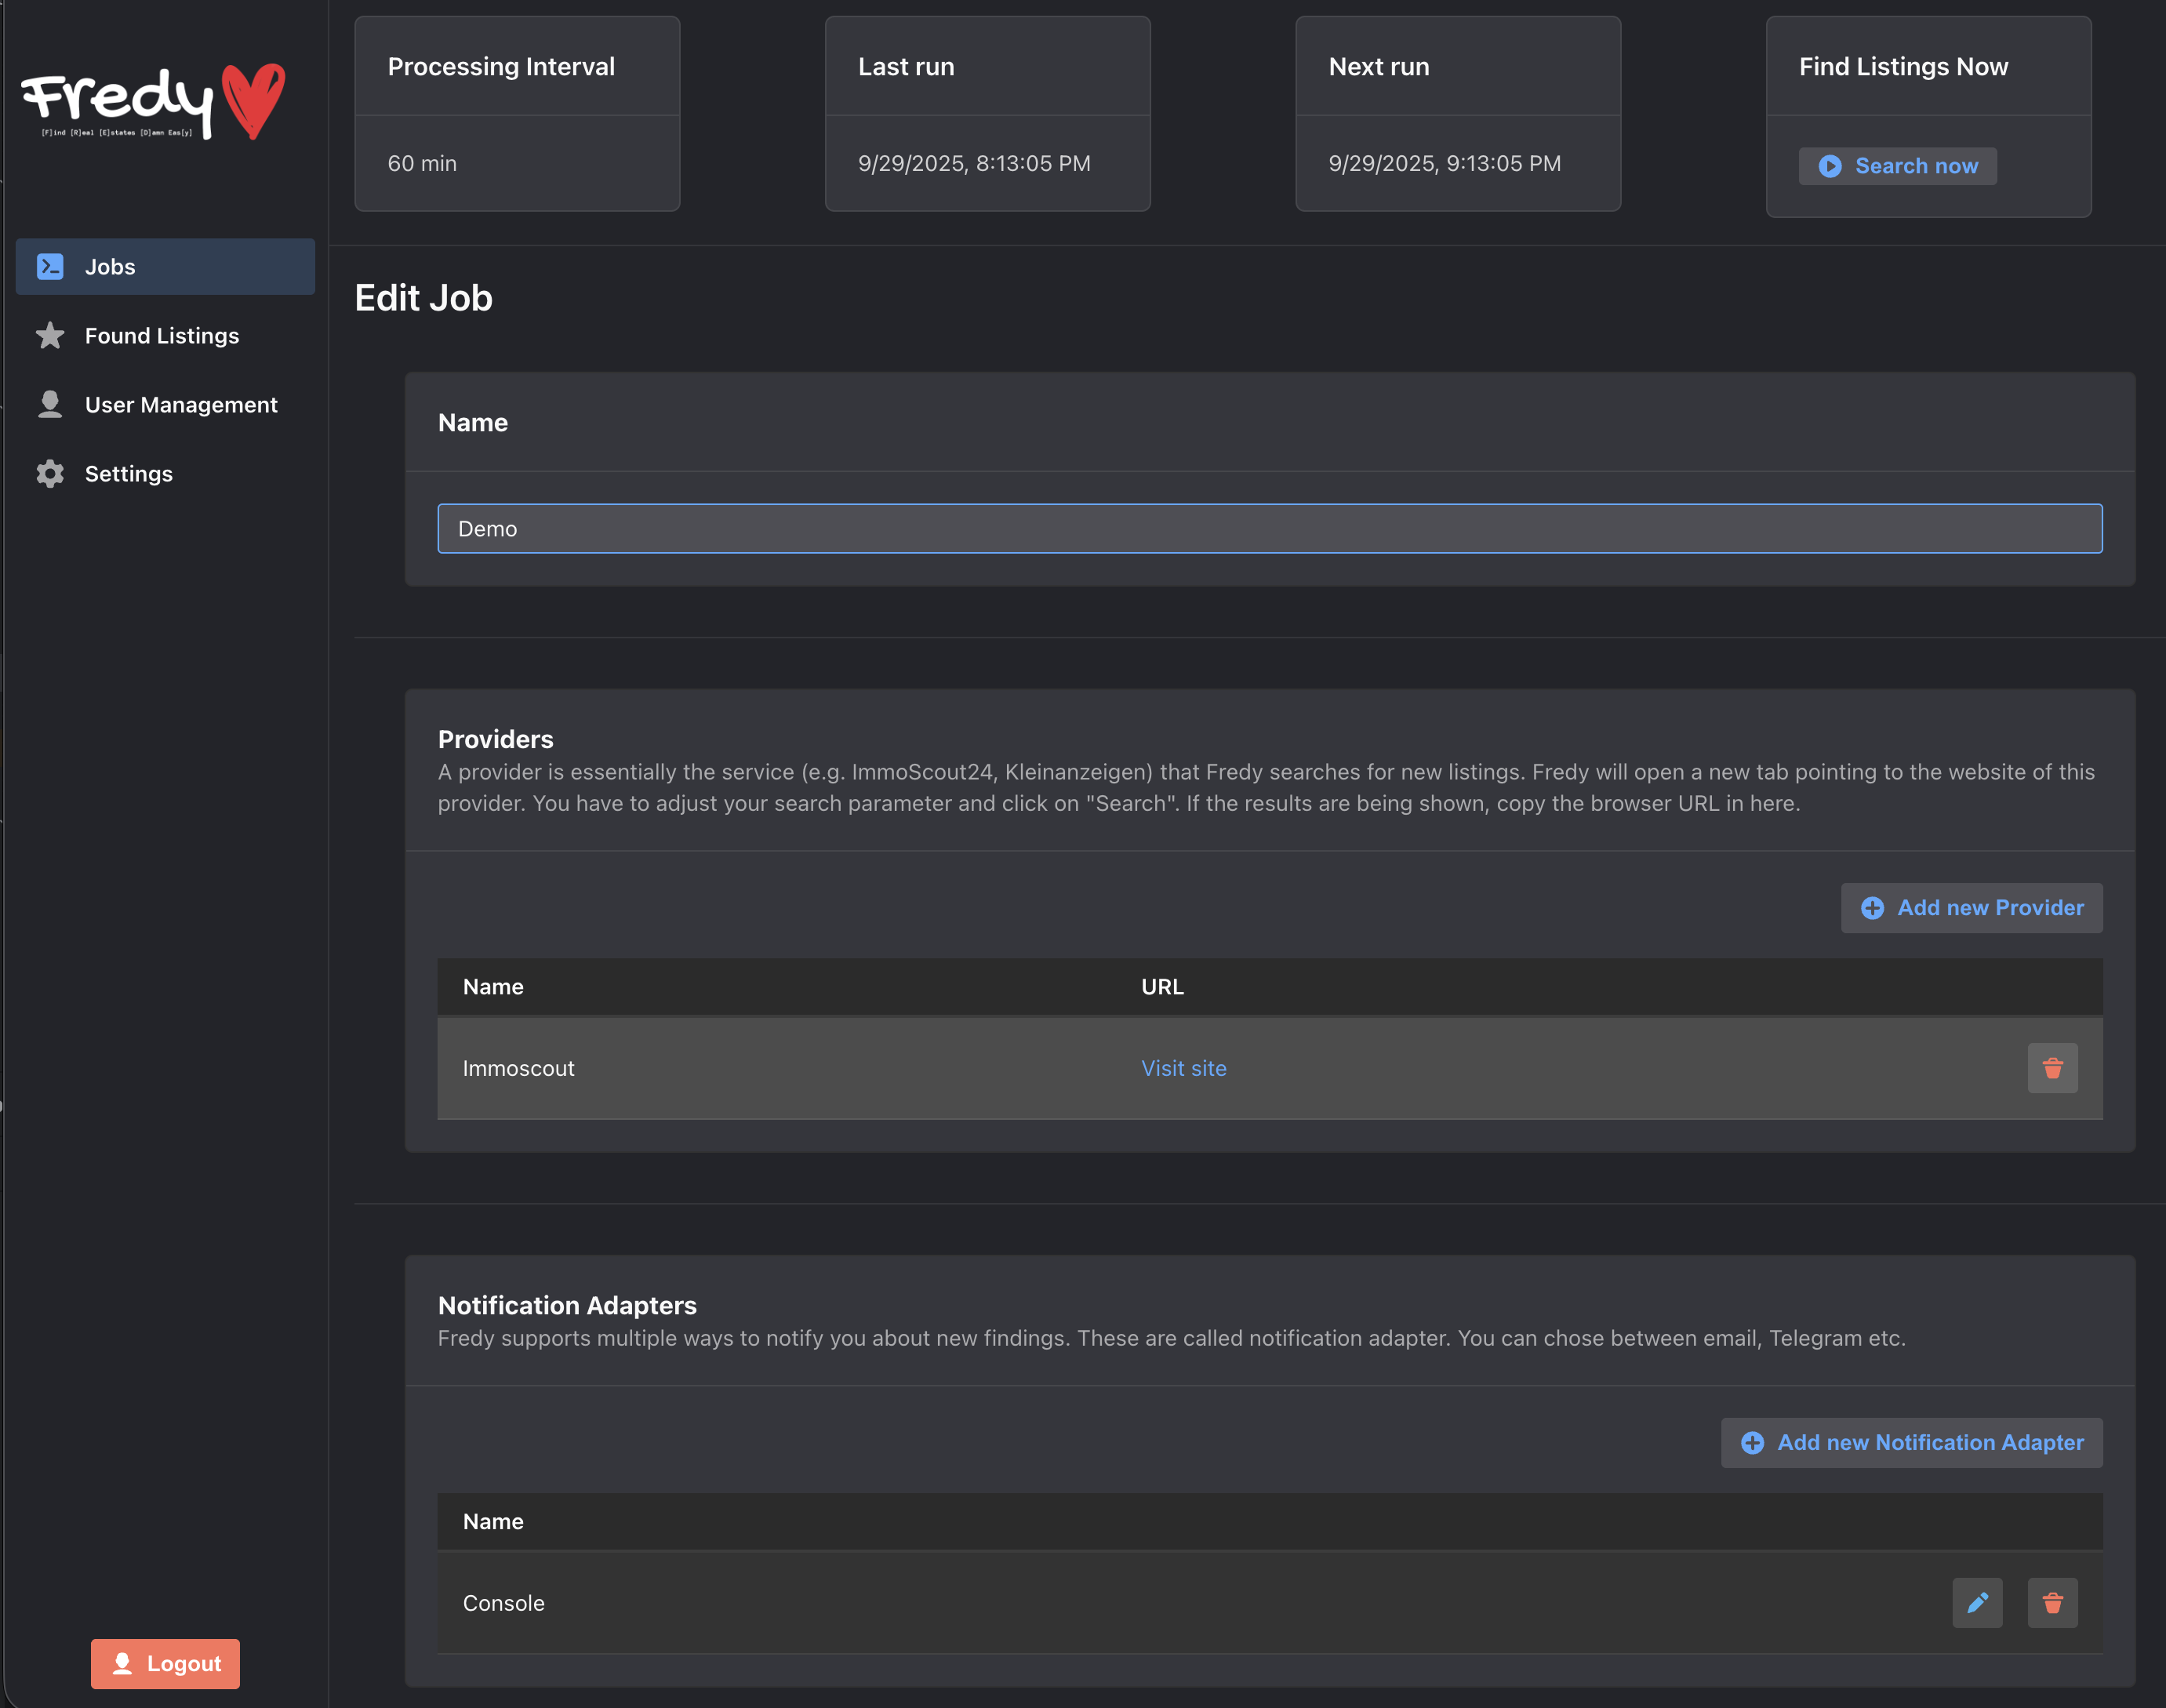Click the Fredy heart logo
Screen dimensions: 2166x1708
153,102
